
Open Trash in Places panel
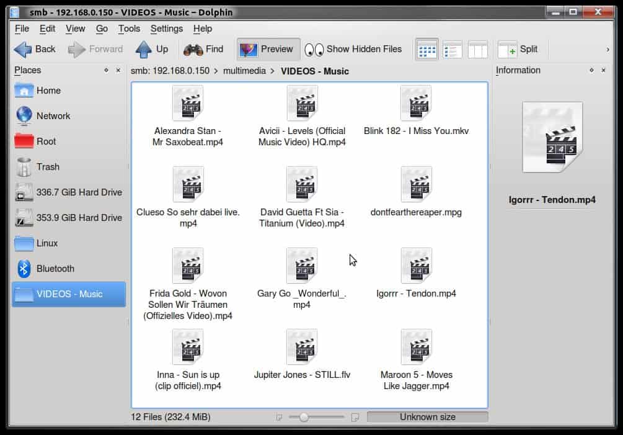pyautogui.click(x=69, y=167)
